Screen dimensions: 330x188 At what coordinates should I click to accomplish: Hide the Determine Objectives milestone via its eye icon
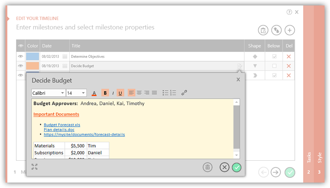[20, 56]
